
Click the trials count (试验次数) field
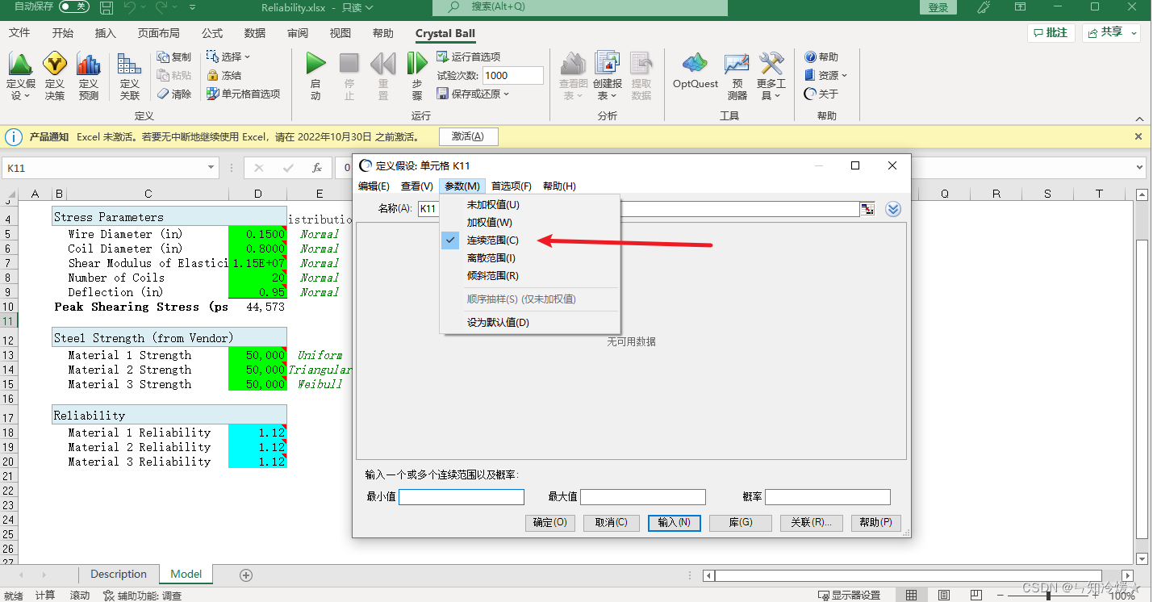click(512, 75)
